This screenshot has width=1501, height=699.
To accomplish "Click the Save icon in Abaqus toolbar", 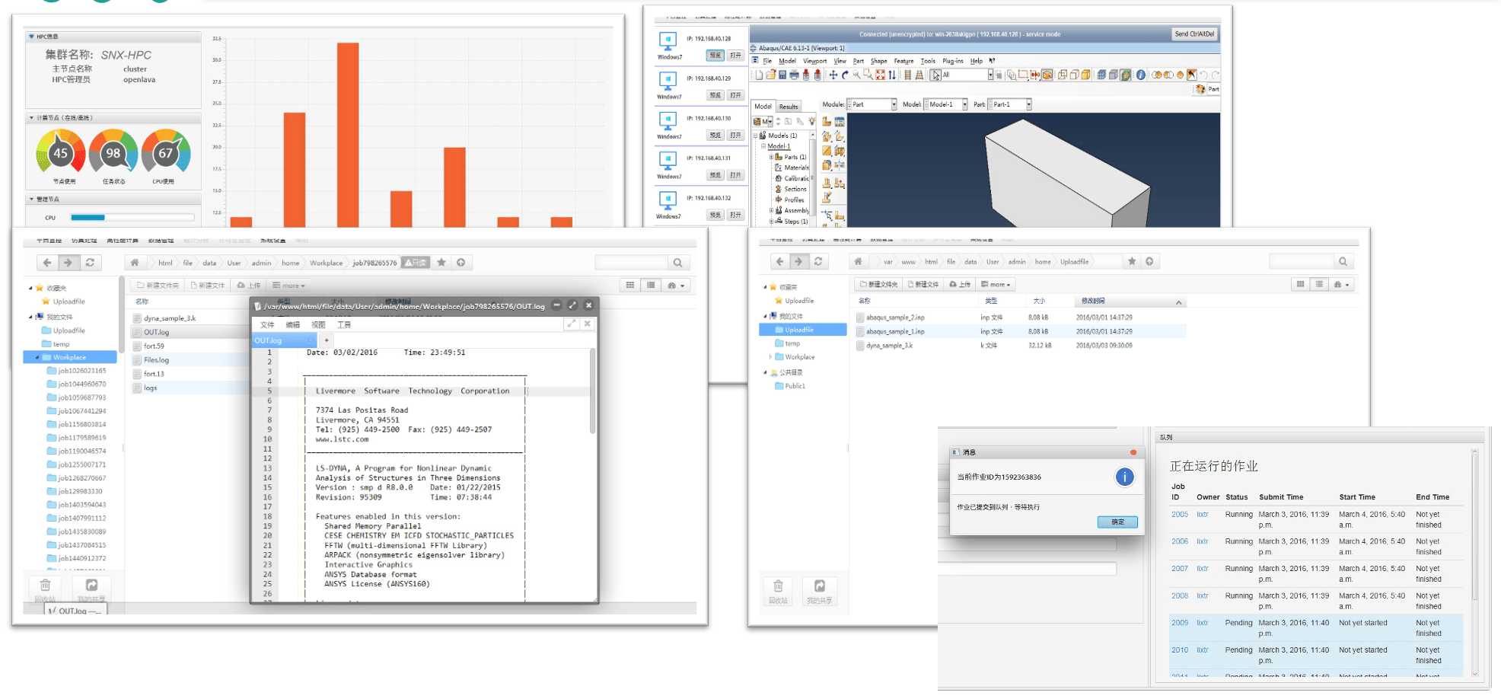I will [x=782, y=75].
